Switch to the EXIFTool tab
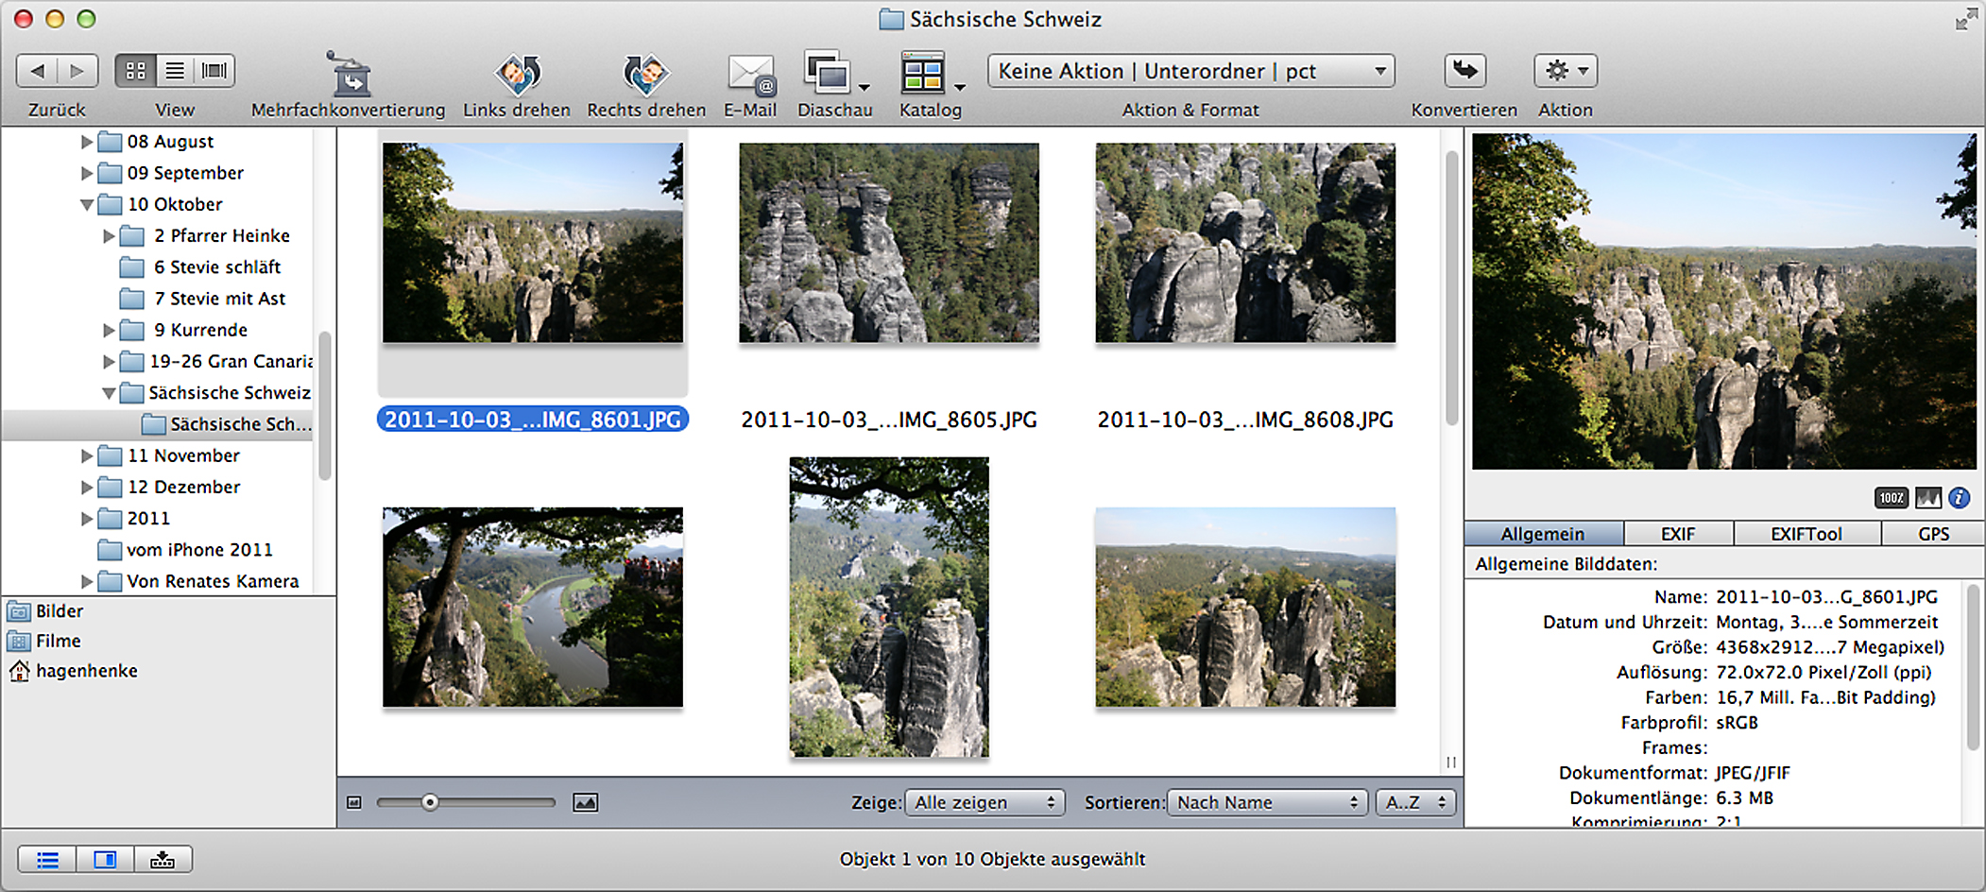This screenshot has height=892, width=1986. (1806, 534)
